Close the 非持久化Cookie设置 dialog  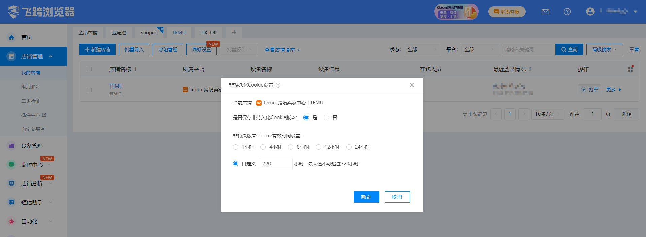[412, 85]
